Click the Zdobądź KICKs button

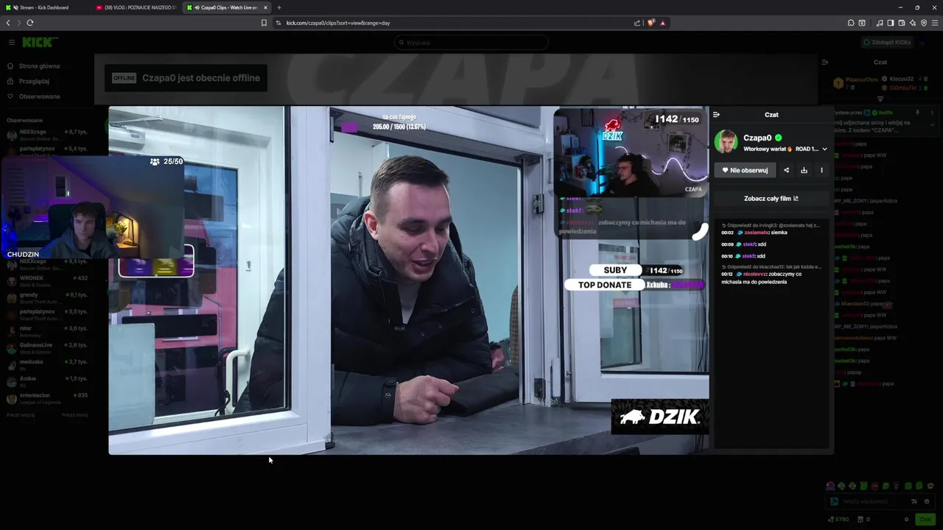tap(886, 43)
